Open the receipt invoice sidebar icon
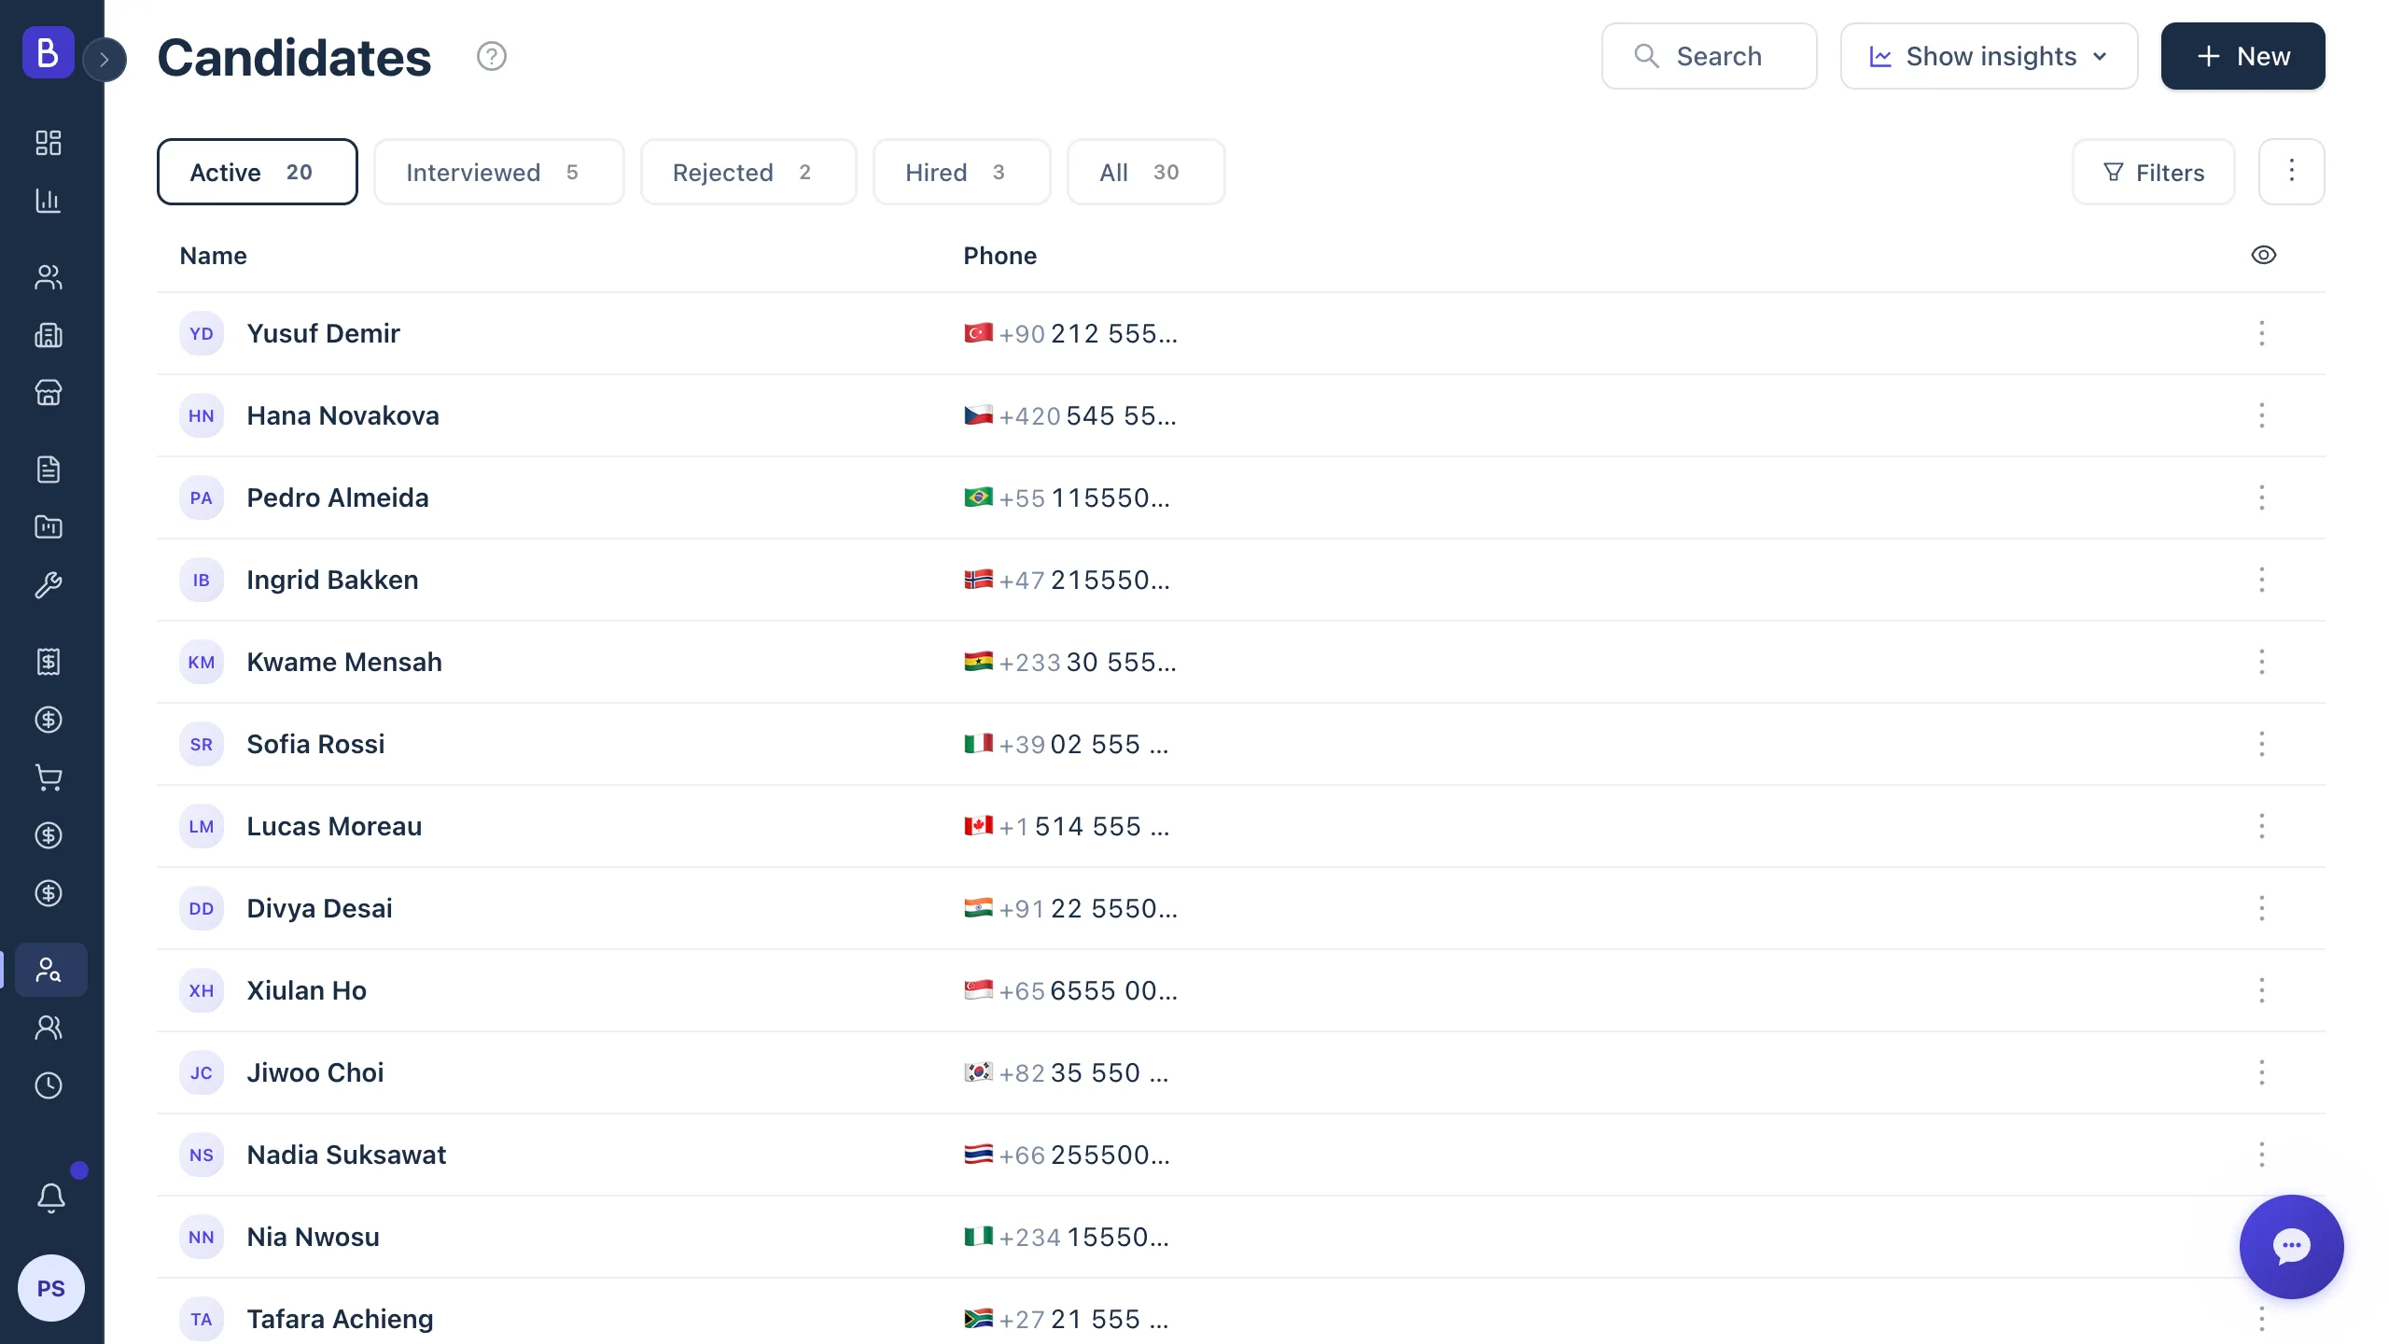This screenshot has width=2389, height=1344. [49, 662]
